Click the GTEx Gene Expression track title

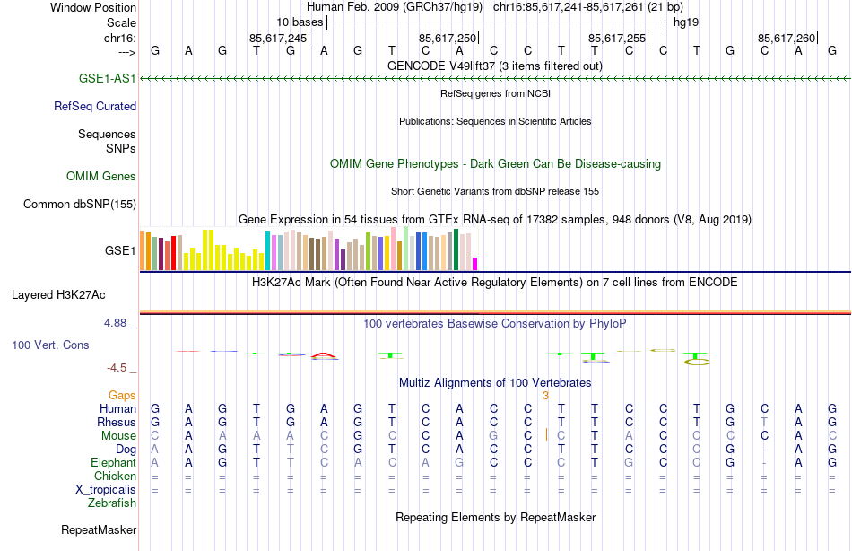(495, 219)
